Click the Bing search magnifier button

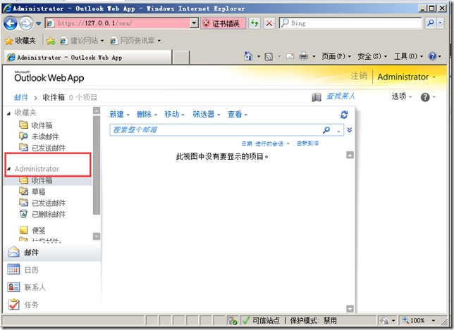tap(431, 23)
